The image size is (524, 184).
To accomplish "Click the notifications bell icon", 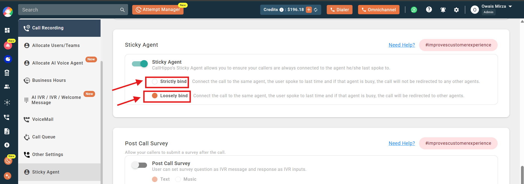I will pos(443,10).
